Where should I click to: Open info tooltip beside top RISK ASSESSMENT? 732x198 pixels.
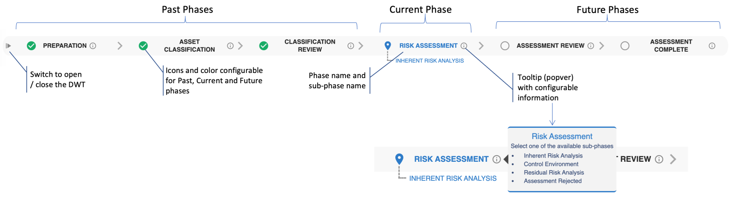coord(464,46)
